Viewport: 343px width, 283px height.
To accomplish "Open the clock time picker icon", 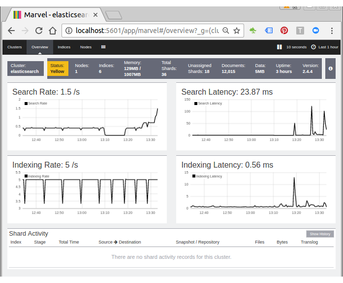I will pos(313,47).
